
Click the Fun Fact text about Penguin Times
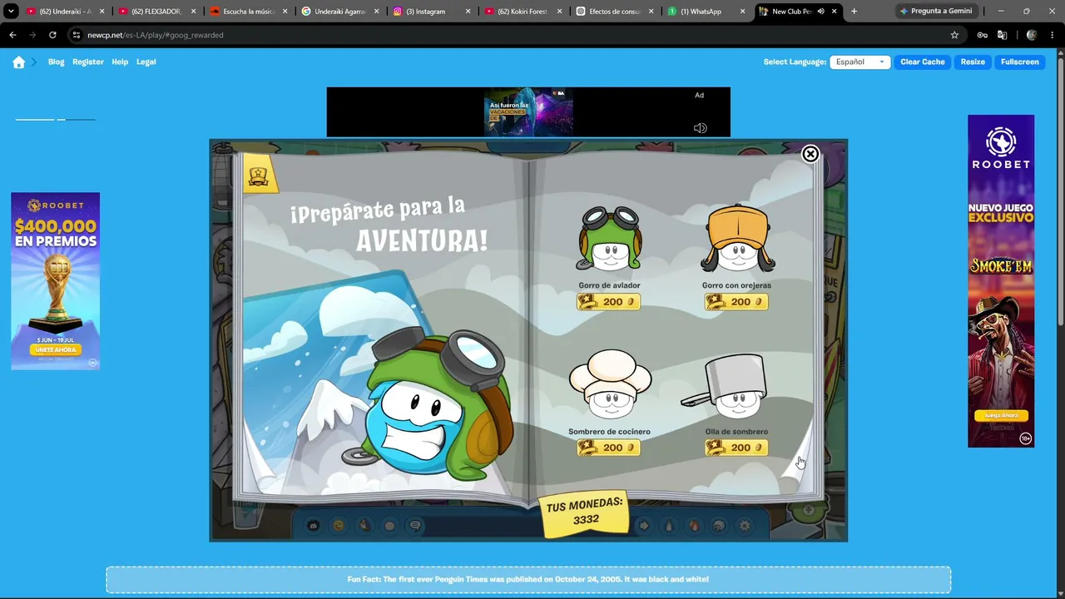click(528, 579)
